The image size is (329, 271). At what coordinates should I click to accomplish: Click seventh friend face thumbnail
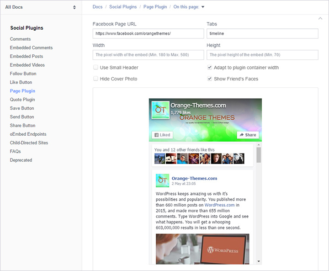click(228, 159)
